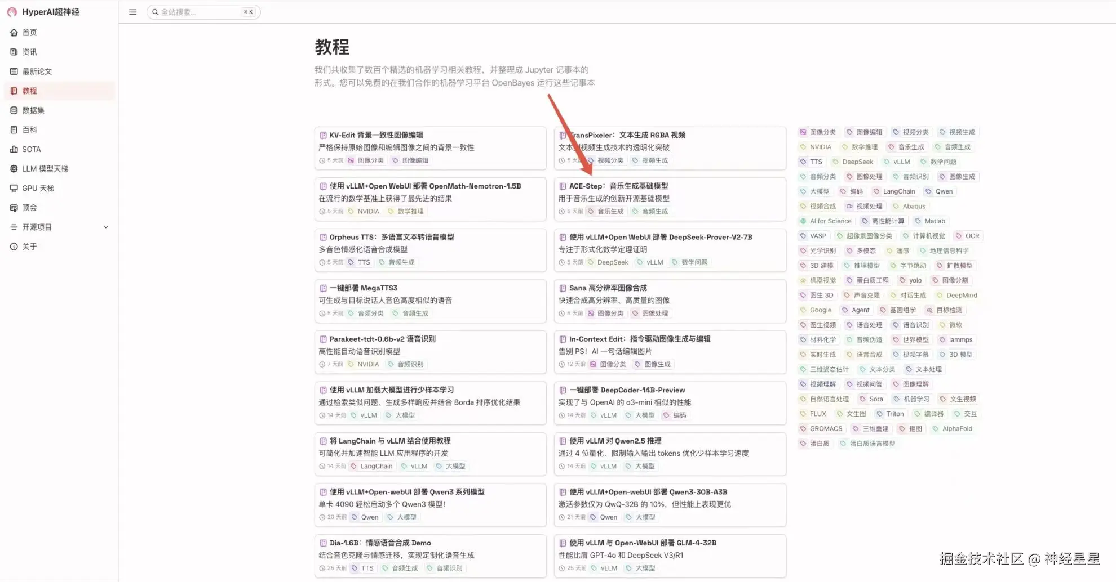Open Sana 高分辨率图像合成 tutorial

[670, 301]
